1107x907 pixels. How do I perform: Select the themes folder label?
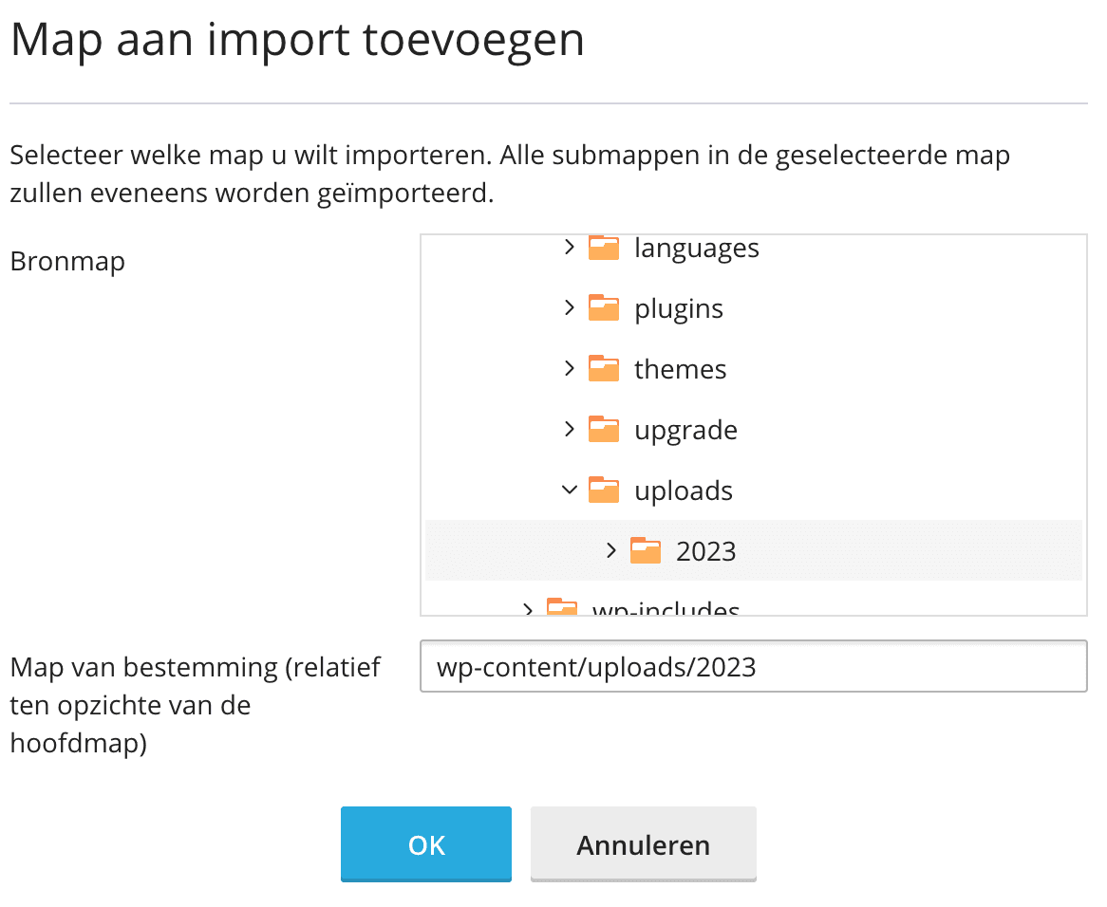point(681,370)
